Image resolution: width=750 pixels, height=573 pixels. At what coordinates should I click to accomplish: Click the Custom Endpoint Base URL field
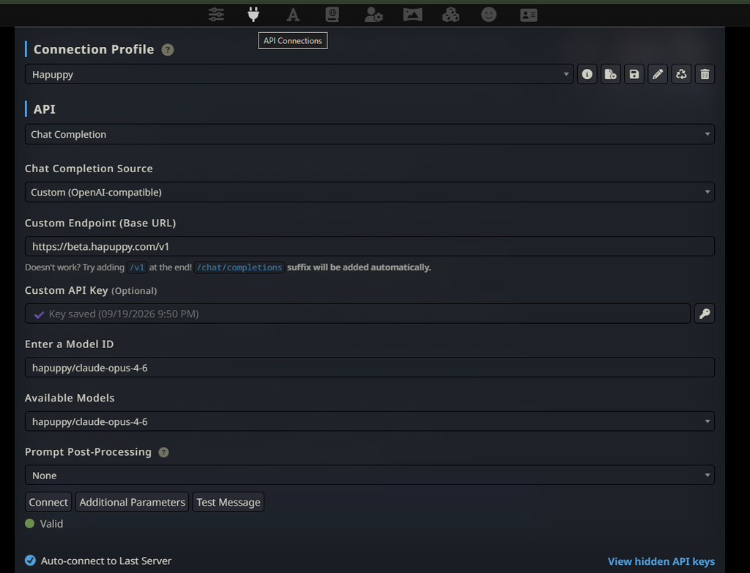tap(370, 246)
